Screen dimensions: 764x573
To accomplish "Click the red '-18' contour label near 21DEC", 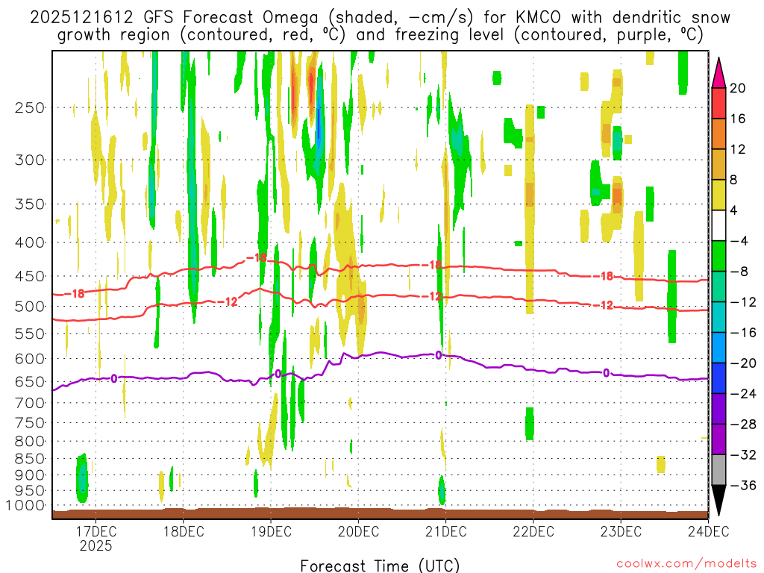I will 432,265.
